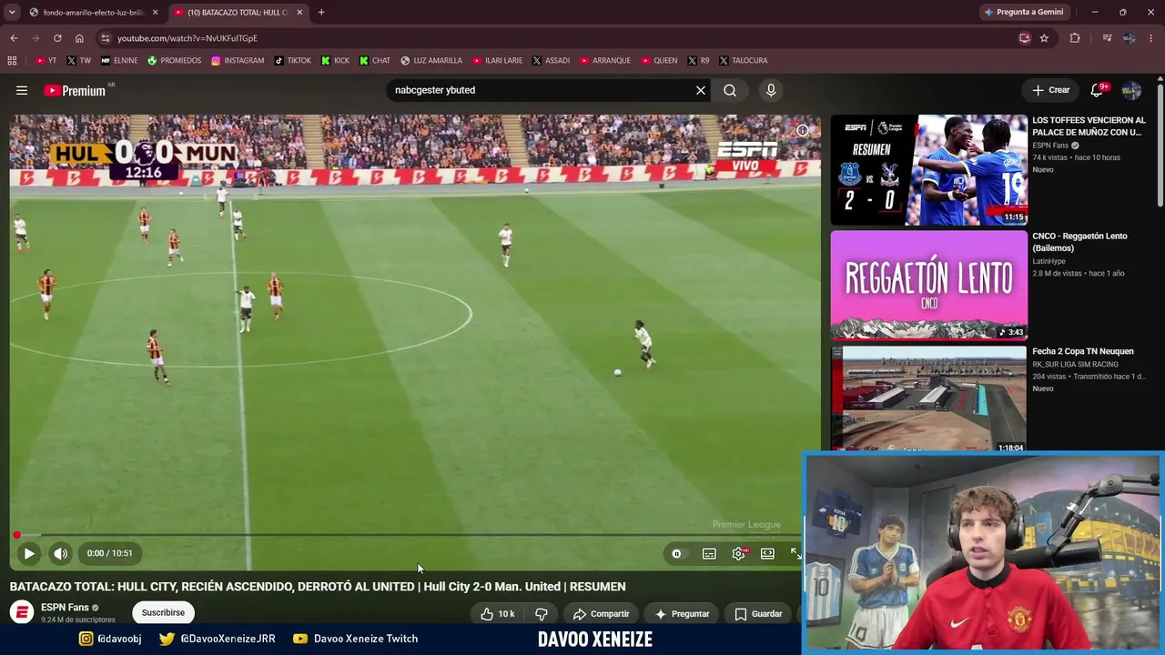Install app icon in address bar

coord(1025,38)
